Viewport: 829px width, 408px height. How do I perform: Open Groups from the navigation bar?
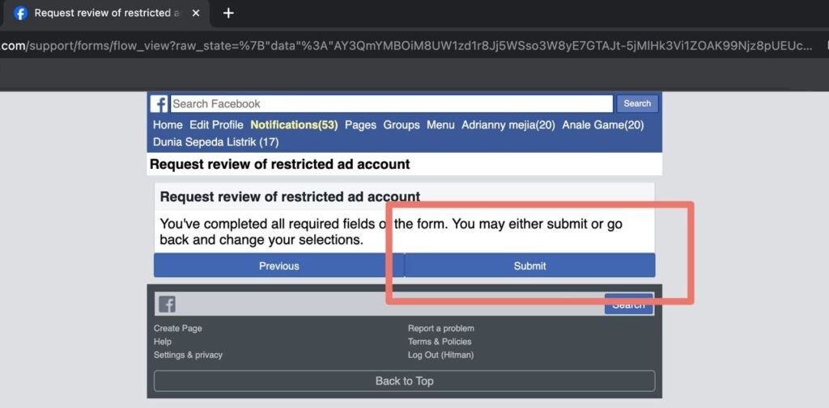[402, 125]
